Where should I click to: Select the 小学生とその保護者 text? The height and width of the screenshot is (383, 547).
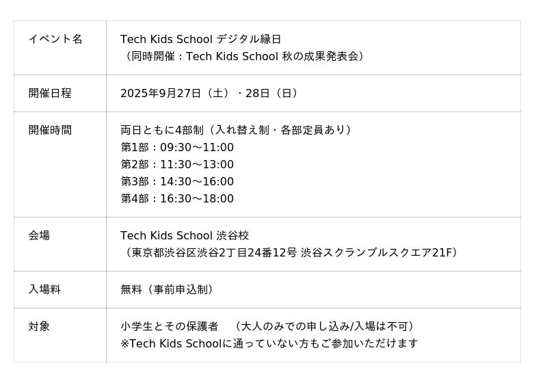pyautogui.click(x=170, y=326)
